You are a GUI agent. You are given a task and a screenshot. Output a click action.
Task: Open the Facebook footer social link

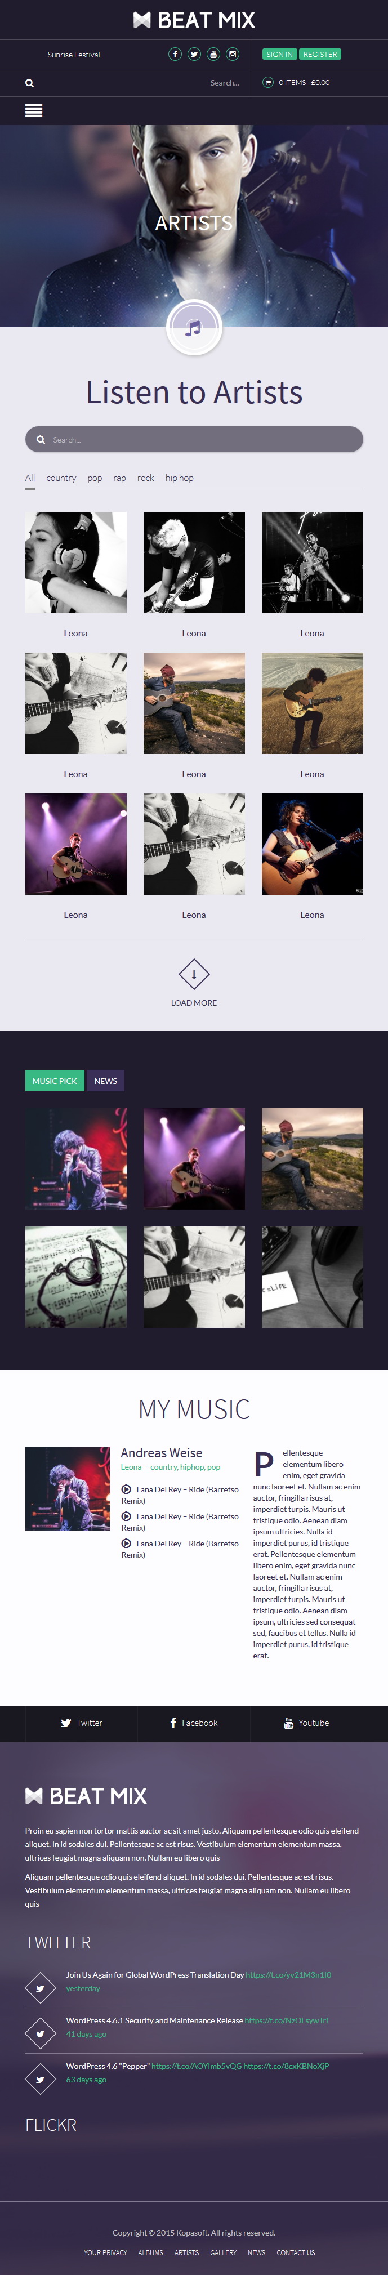coord(194,1723)
